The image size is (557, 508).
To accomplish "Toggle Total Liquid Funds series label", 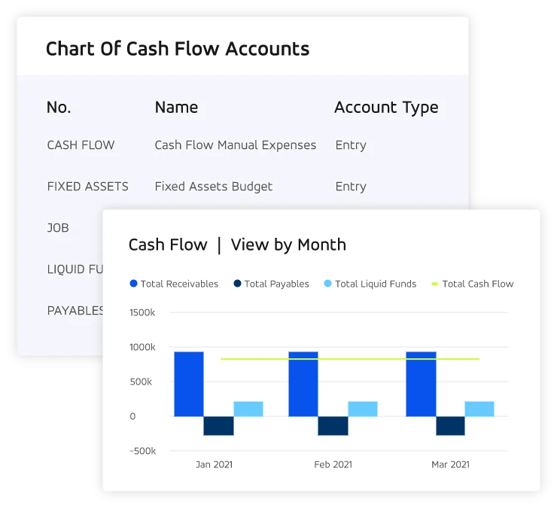I will (376, 284).
